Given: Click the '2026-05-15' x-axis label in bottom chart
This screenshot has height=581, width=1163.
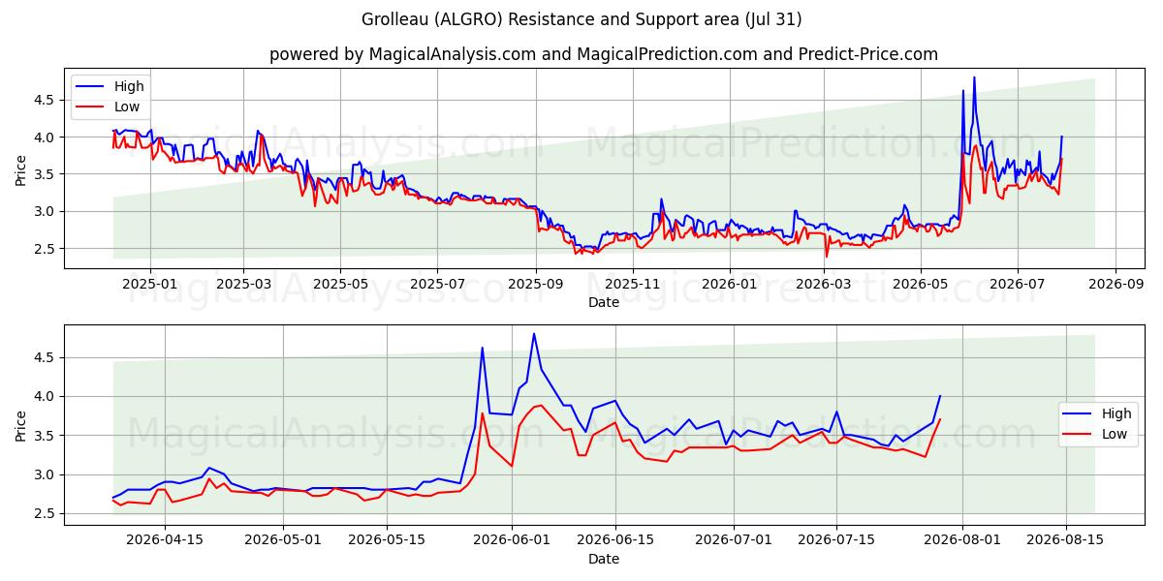Looking at the screenshot, I should pyautogui.click(x=387, y=539).
